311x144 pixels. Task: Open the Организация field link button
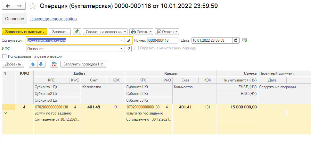tap(128, 40)
